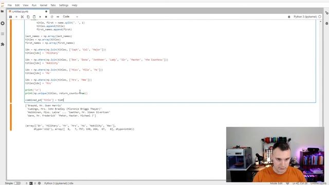Click Python 3 (ipykernel) kernel name in toolbar

(305, 16)
